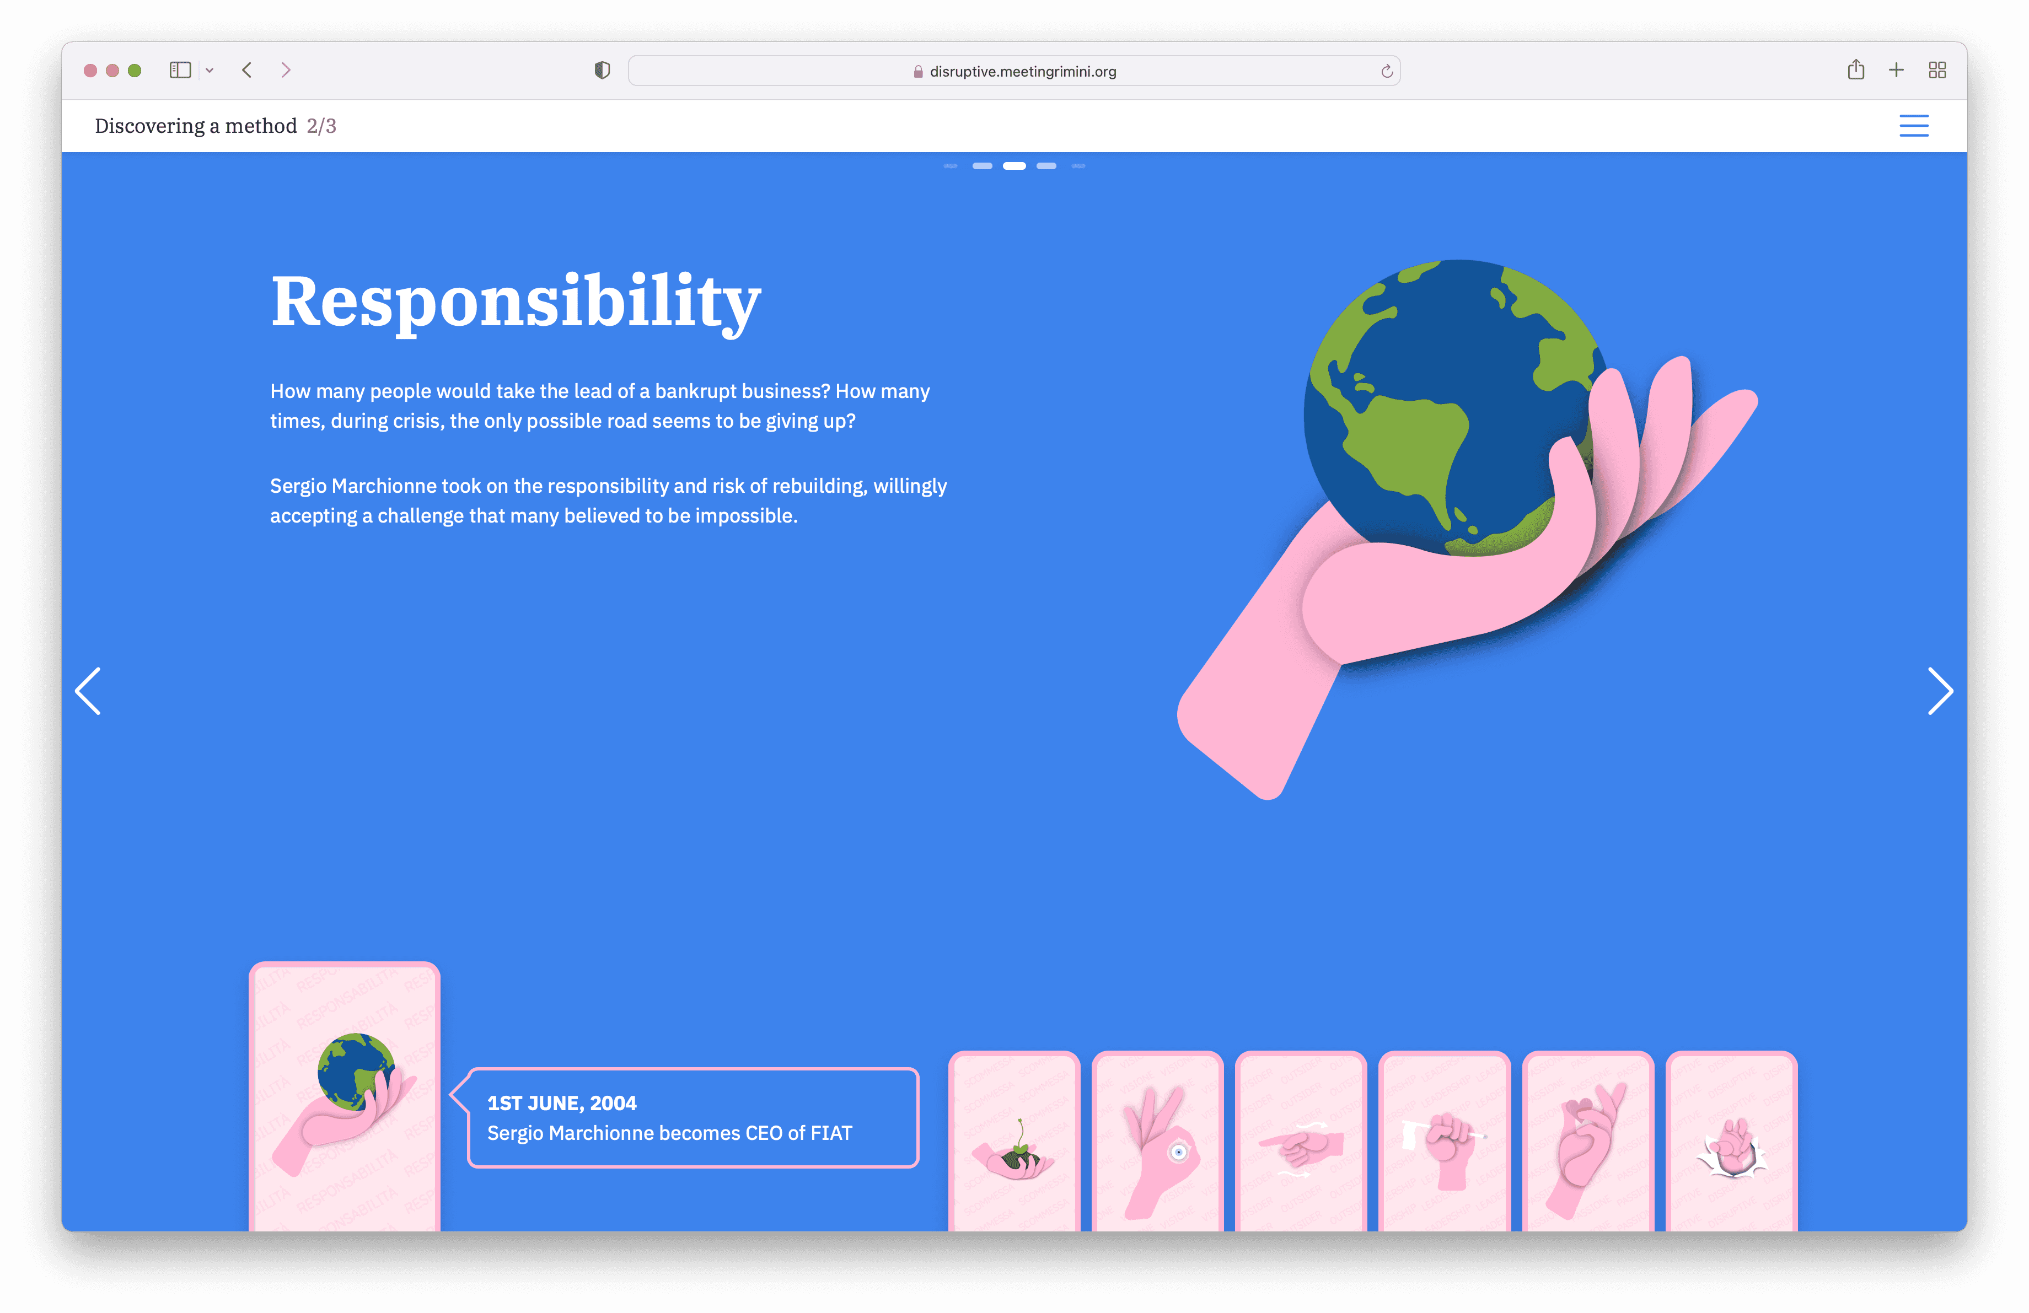This screenshot has height=1313, width=2029.
Task: Select the pointing hand card
Action: point(1300,1142)
